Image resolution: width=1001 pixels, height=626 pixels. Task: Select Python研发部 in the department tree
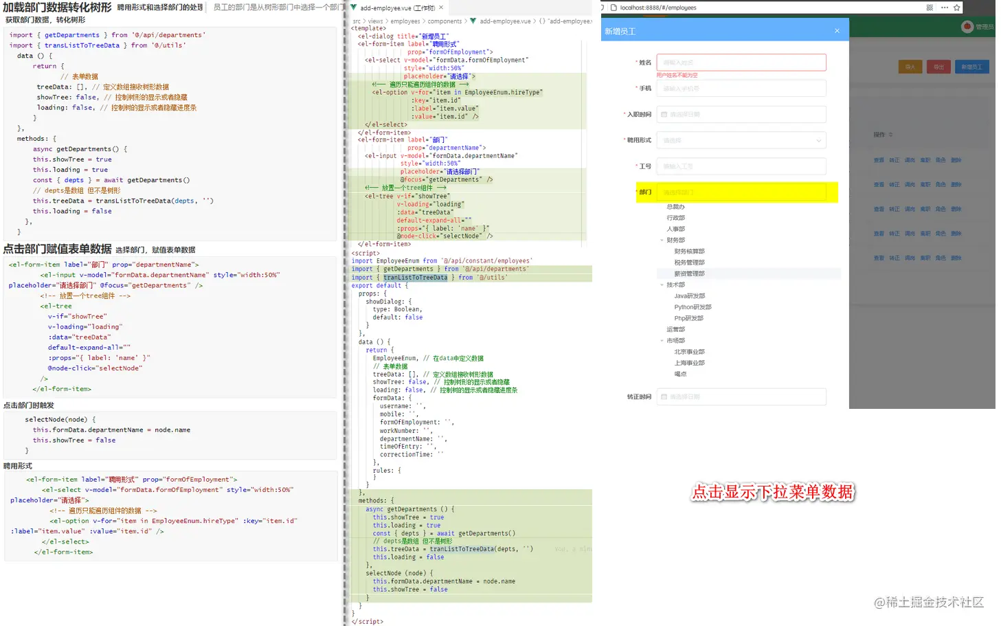(x=693, y=307)
